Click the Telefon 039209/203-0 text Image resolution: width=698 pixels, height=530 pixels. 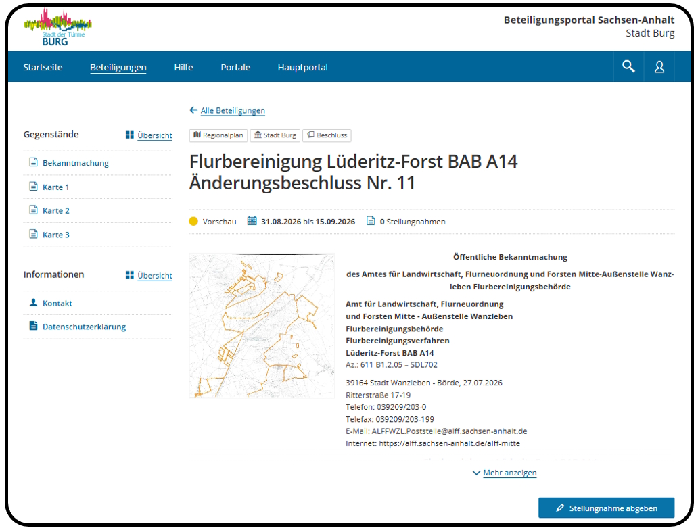(386, 407)
